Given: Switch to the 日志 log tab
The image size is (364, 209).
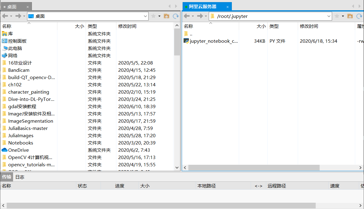Looking at the screenshot, I should (x=19, y=177).
